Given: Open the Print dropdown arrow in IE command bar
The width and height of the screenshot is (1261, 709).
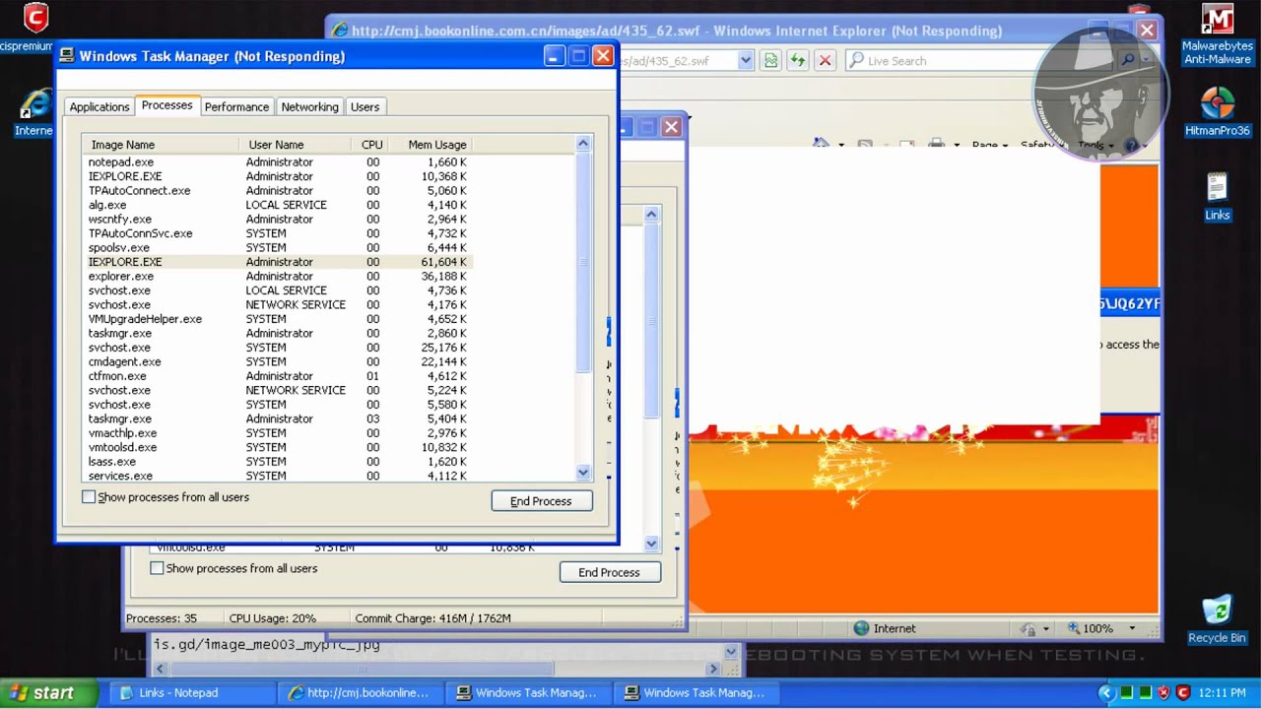Looking at the screenshot, I should click(x=957, y=145).
